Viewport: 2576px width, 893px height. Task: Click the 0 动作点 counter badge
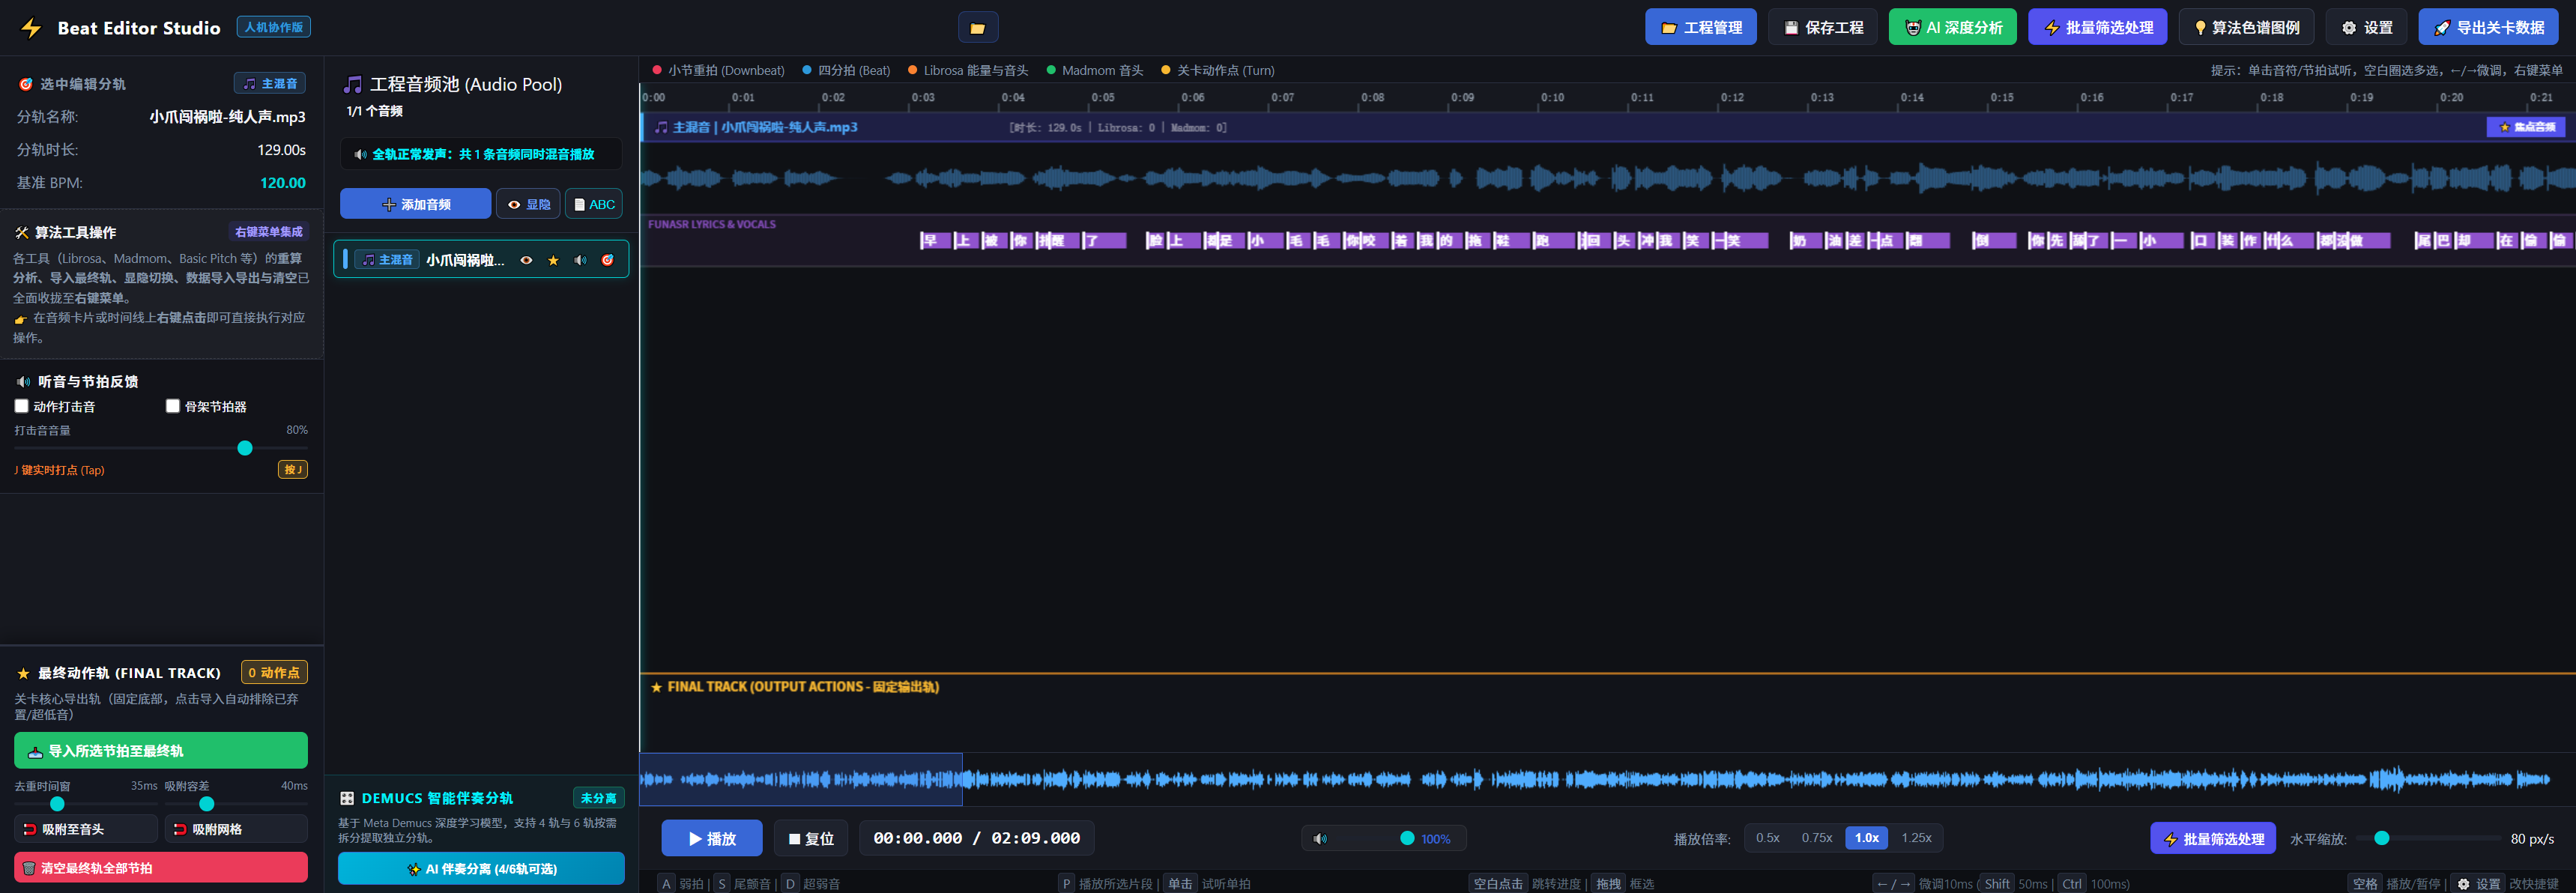point(274,673)
